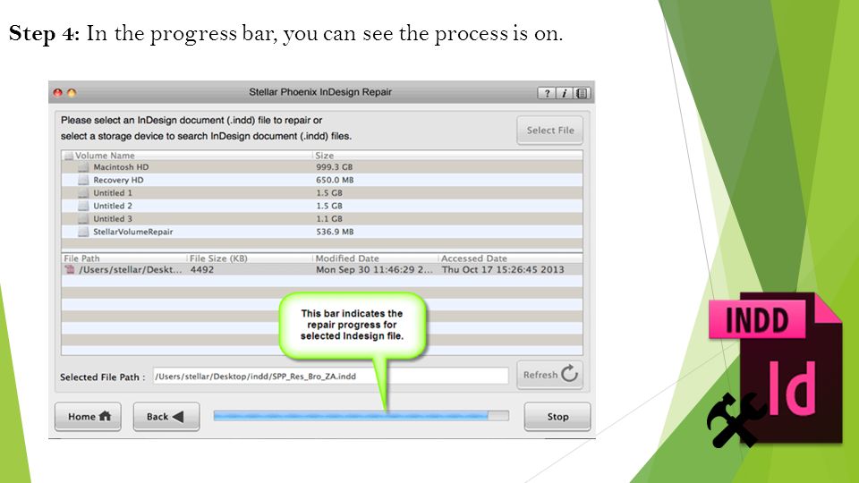Click the Selected File Path field
The width and height of the screenshot is (859, 483).
tap(330, 377)
